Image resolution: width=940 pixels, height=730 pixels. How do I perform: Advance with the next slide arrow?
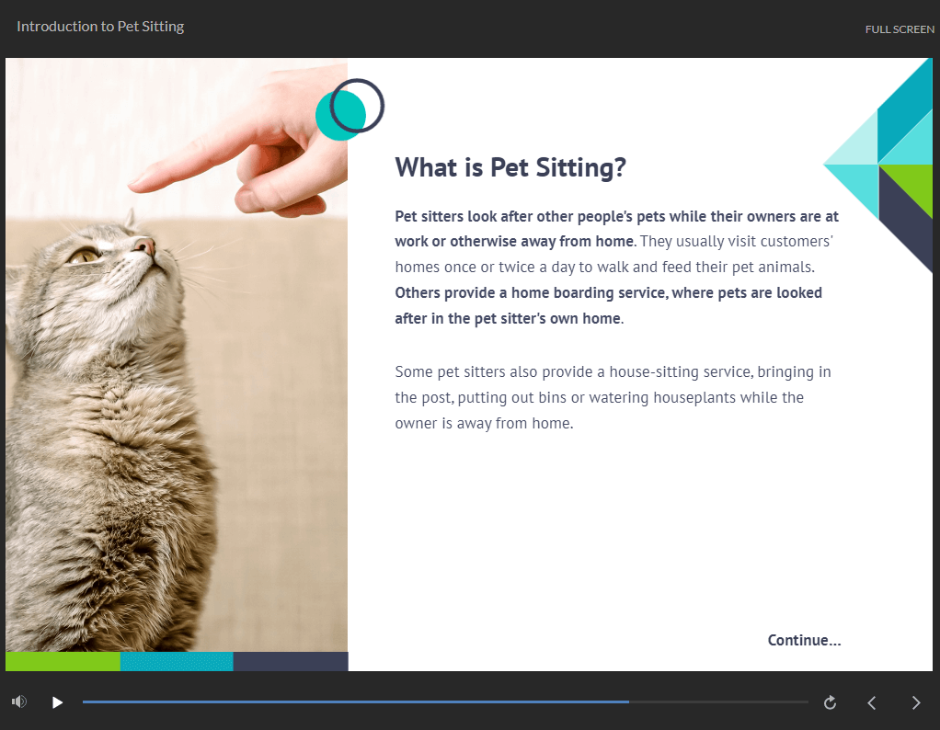915,702
